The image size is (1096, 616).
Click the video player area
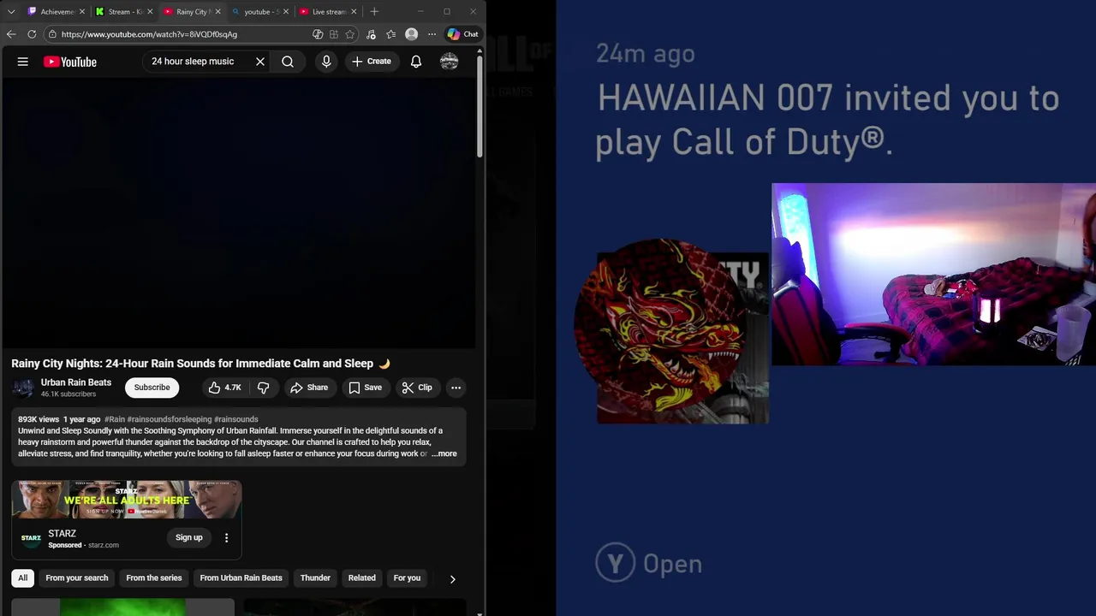point(238,214)
